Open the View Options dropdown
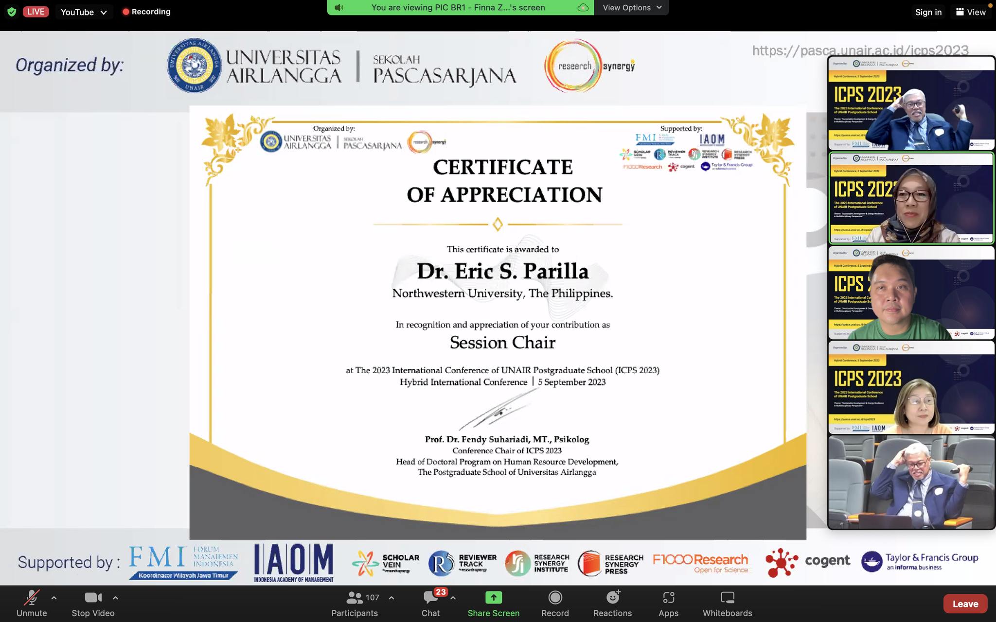The height and width of the screenshot is (622, 996). [632, 7]
